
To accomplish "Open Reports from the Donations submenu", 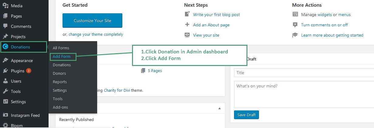I will pos(60,82).
